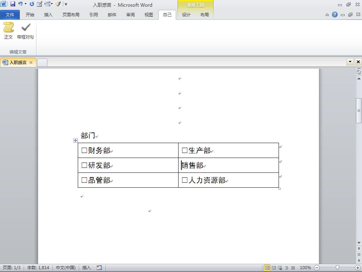Click the 销售部 cell text
The height and width of the screenshot is (272, 362).
[192, 165]
